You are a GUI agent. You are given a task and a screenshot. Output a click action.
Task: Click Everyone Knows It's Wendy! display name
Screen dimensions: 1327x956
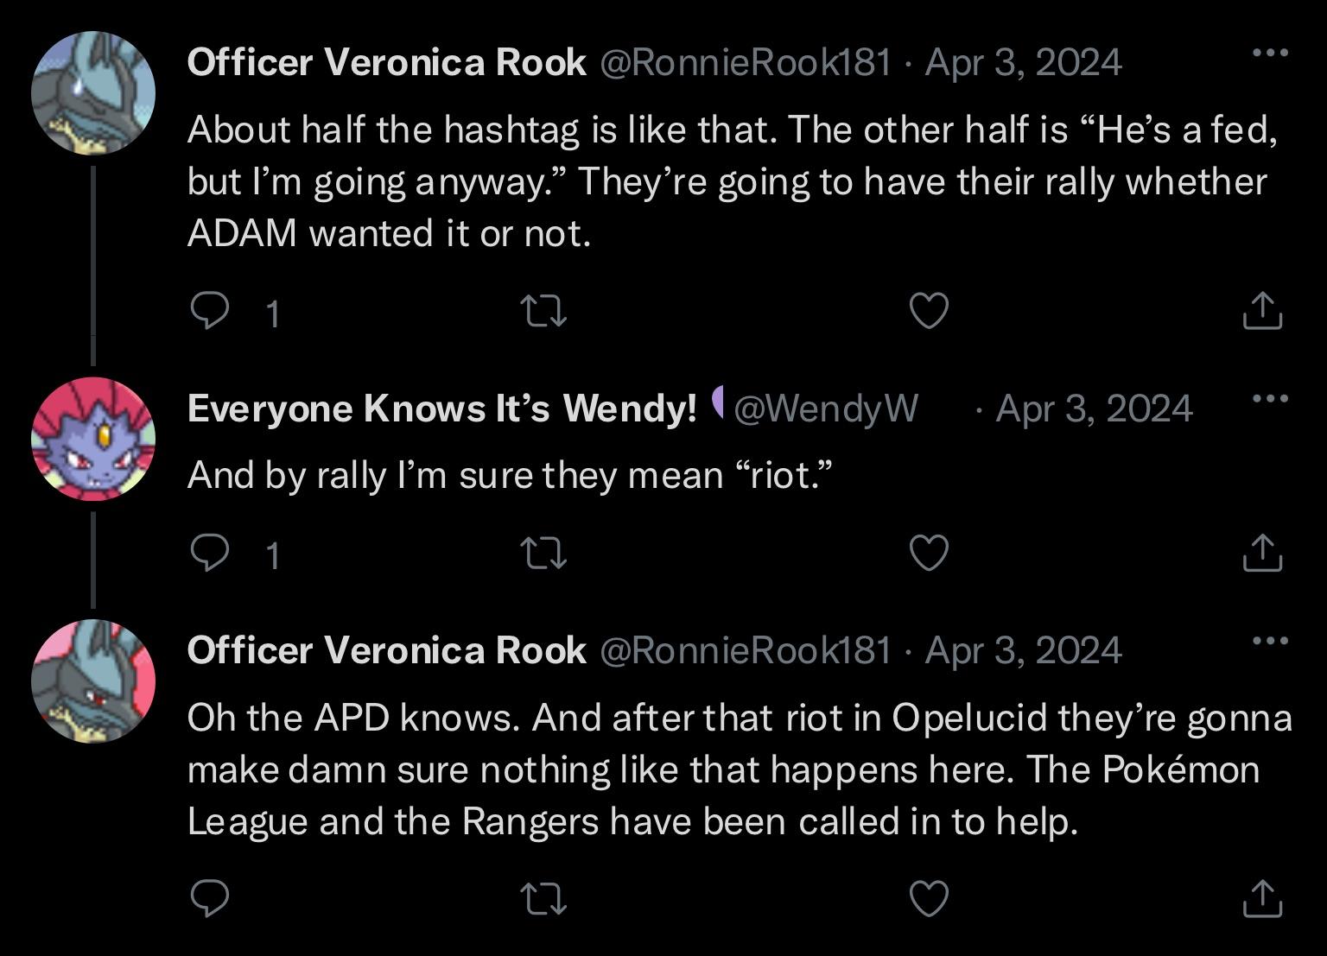pyautogui.click(x=441, y=408)
